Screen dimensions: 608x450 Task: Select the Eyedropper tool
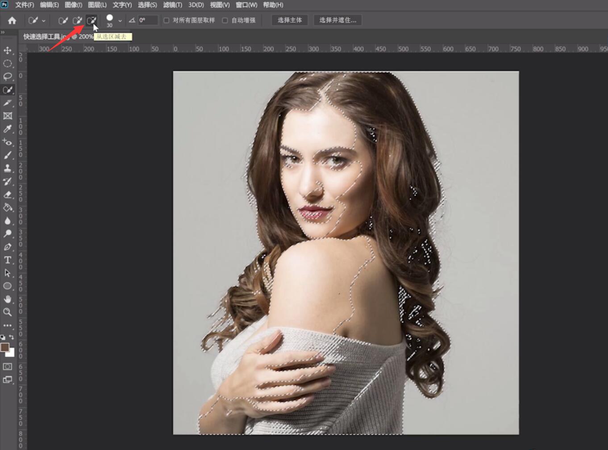click(8, 129)
